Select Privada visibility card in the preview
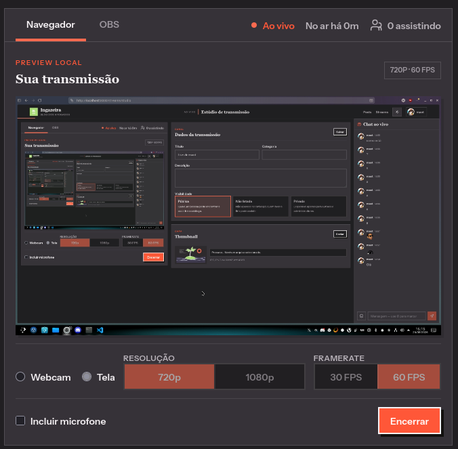 [x=318, y=207]
